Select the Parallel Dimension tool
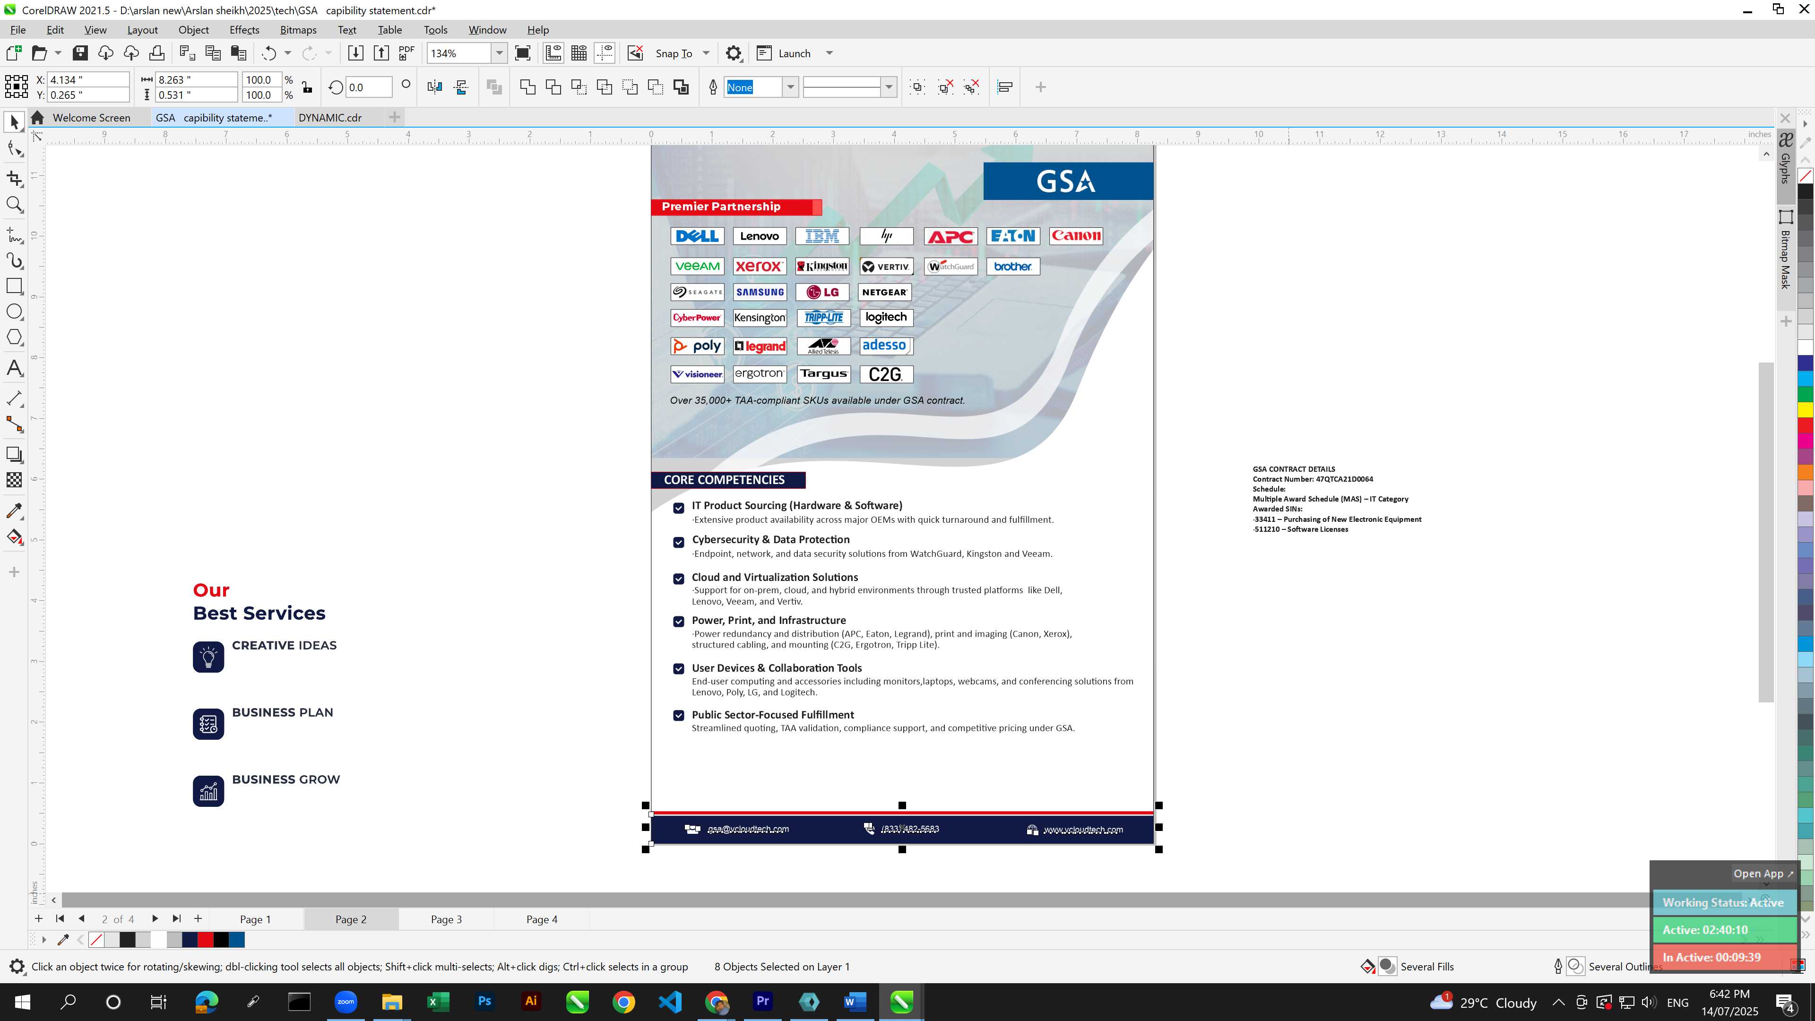 coord(14,398)
